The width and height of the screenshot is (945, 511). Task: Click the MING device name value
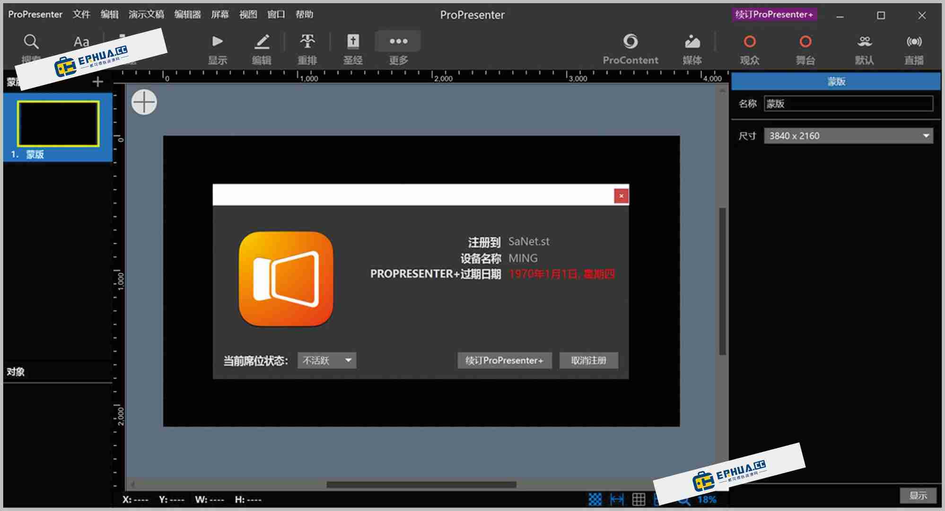523,258
